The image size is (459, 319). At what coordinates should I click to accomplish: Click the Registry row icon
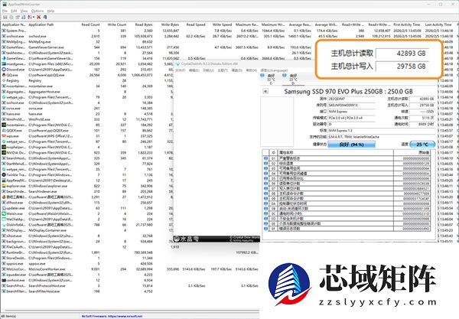click(x=4, y=80)
